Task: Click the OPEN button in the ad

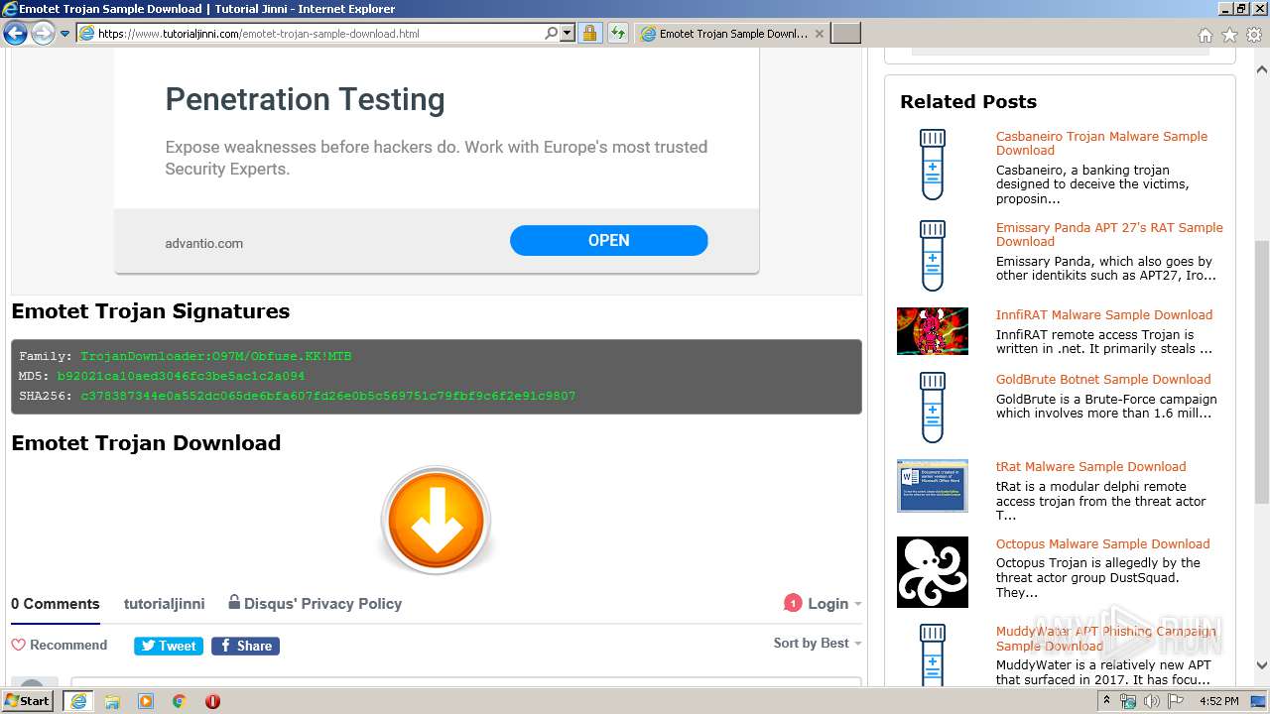Action: (x=608, y=240)
